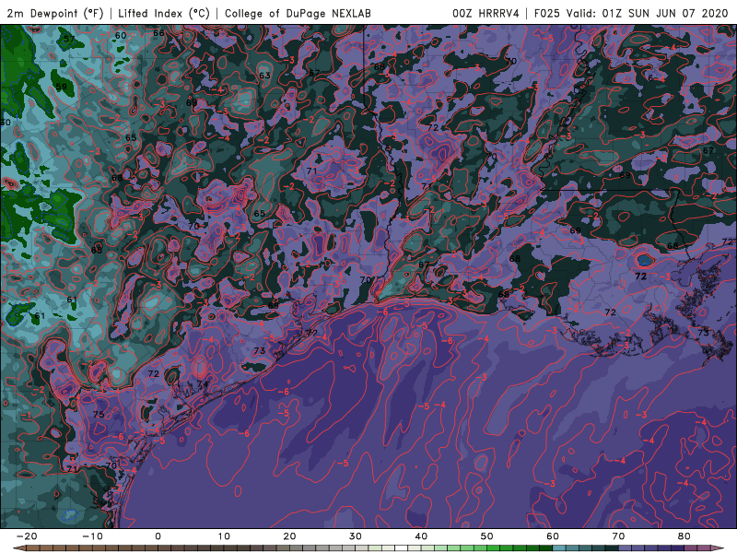Click the 80 label on the color scale
The height and width of the screenshot is (553, 737).
(x=684, y=536)
